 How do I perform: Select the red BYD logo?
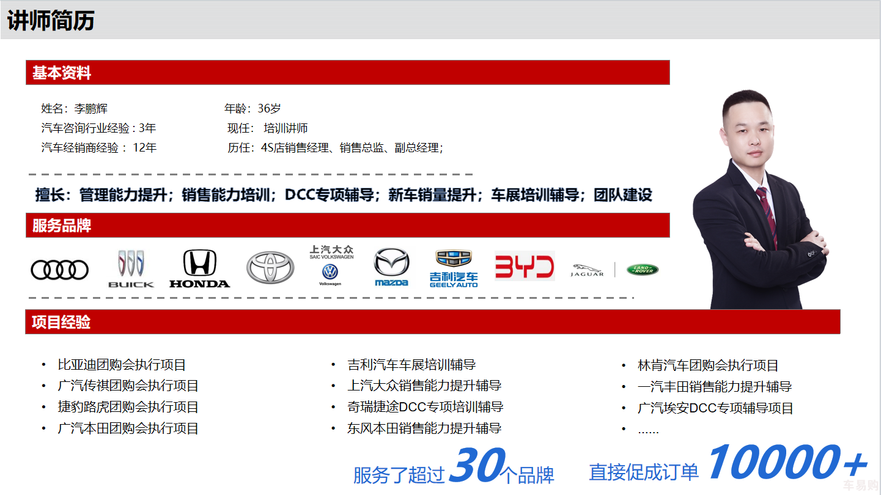[x=525, y=266]
